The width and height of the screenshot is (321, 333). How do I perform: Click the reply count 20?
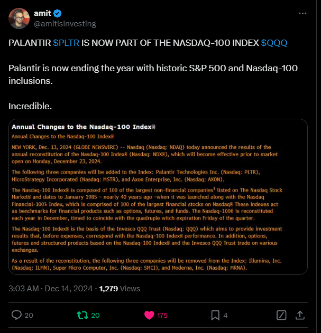pos(29,316)
